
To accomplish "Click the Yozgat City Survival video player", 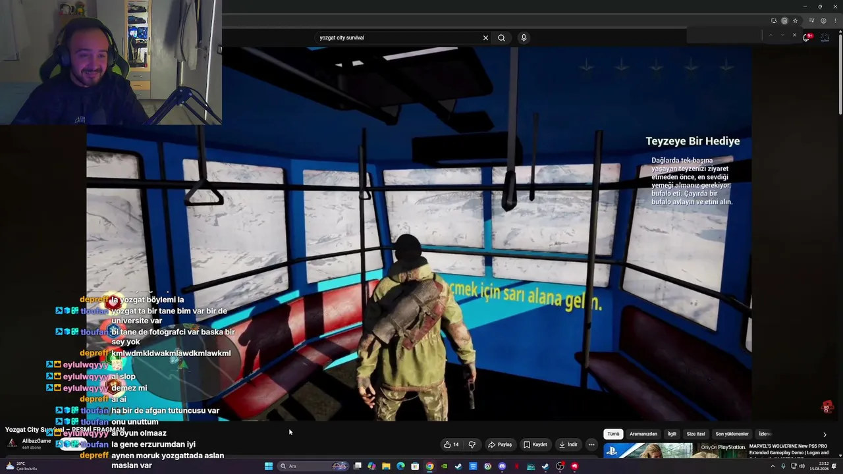I will 419,234.
